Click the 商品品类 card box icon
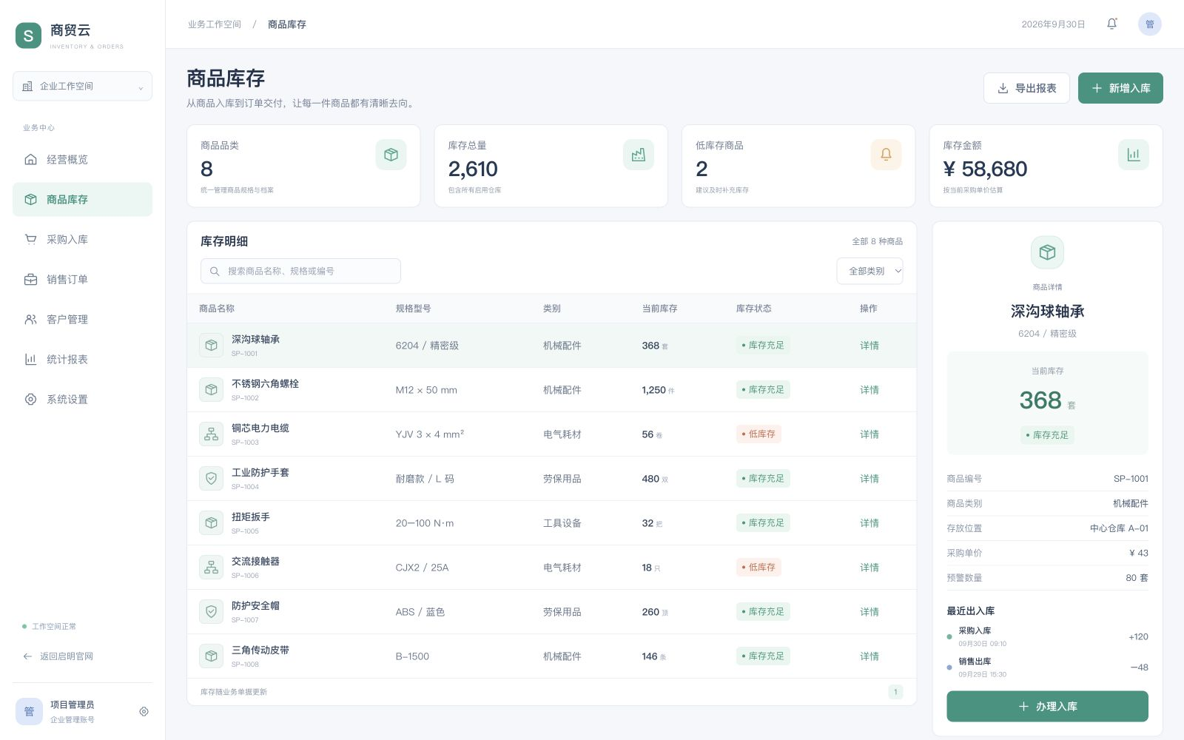This screenshot has width=1184, height=740. (391, 155)
